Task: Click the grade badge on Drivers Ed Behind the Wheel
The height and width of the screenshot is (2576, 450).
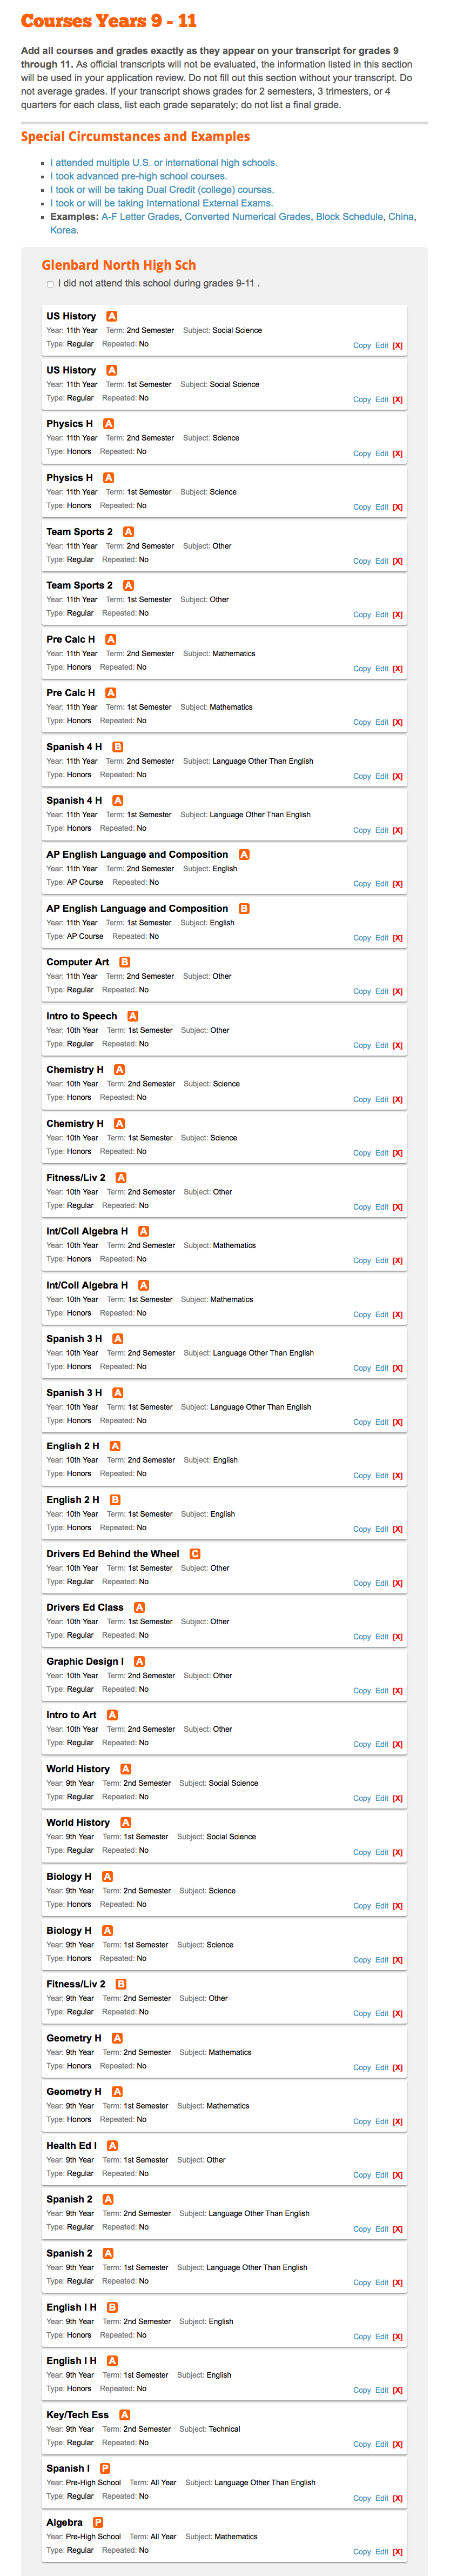Action: click(x=195, y=1554)
